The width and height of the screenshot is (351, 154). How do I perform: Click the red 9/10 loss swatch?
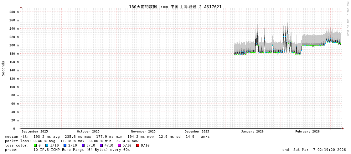coord(137,145)
